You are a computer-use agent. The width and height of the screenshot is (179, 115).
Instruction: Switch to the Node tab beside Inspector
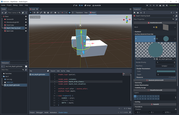144,9
